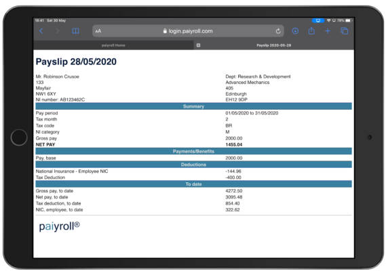The width and height of the screenshot is (386, 271).
Task: Tap the login.paiyroll.com address field
Action: point(188,31)
